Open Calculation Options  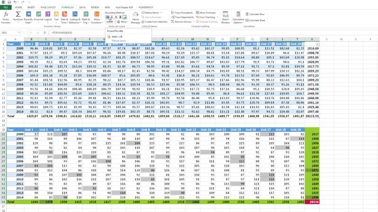[238, 17]
